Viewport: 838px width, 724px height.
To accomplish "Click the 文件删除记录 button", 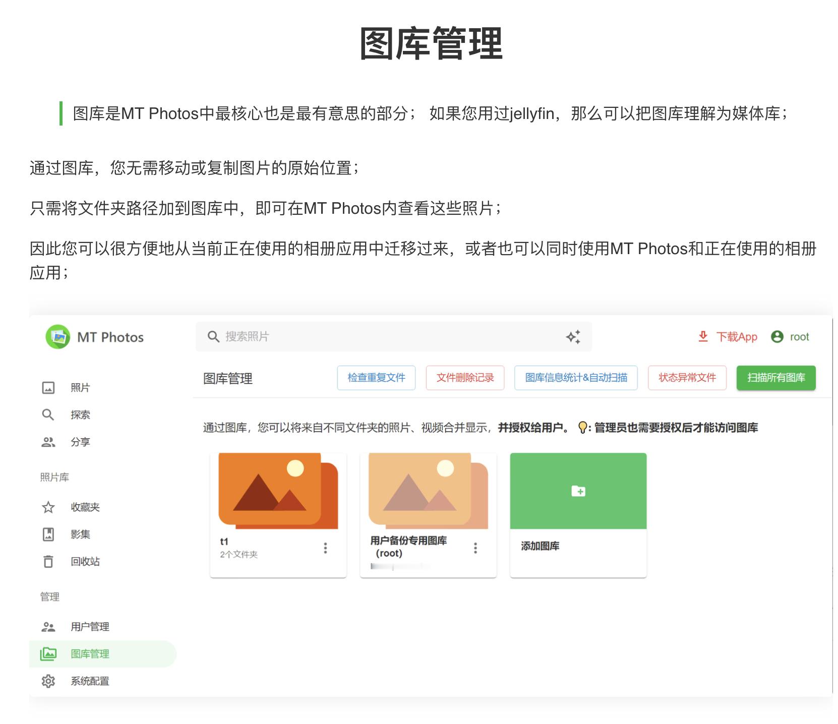I will 465,378.
